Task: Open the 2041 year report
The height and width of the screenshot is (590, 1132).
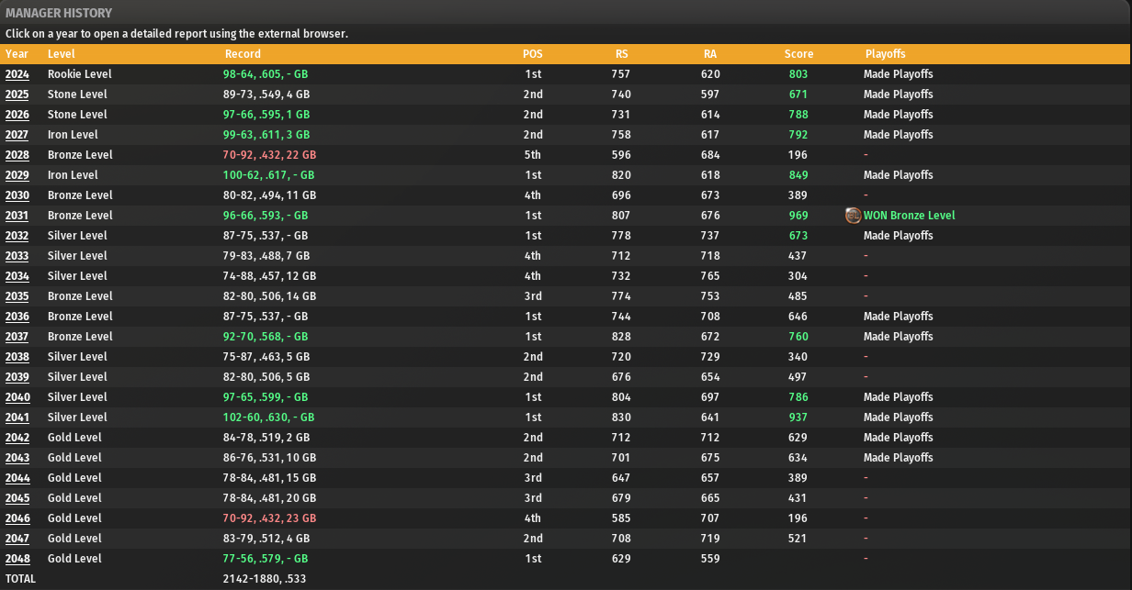Action: tap(17, 417)
